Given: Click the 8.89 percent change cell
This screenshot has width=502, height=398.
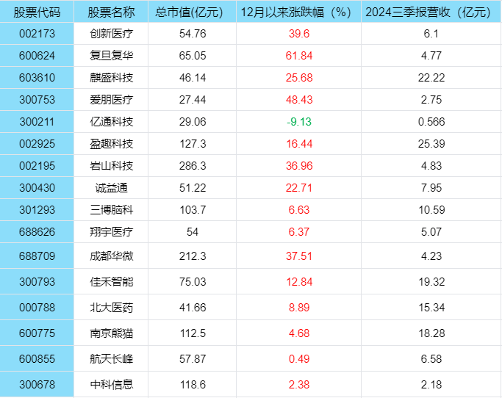Looking at the screenshot, I should click(298, 308).
